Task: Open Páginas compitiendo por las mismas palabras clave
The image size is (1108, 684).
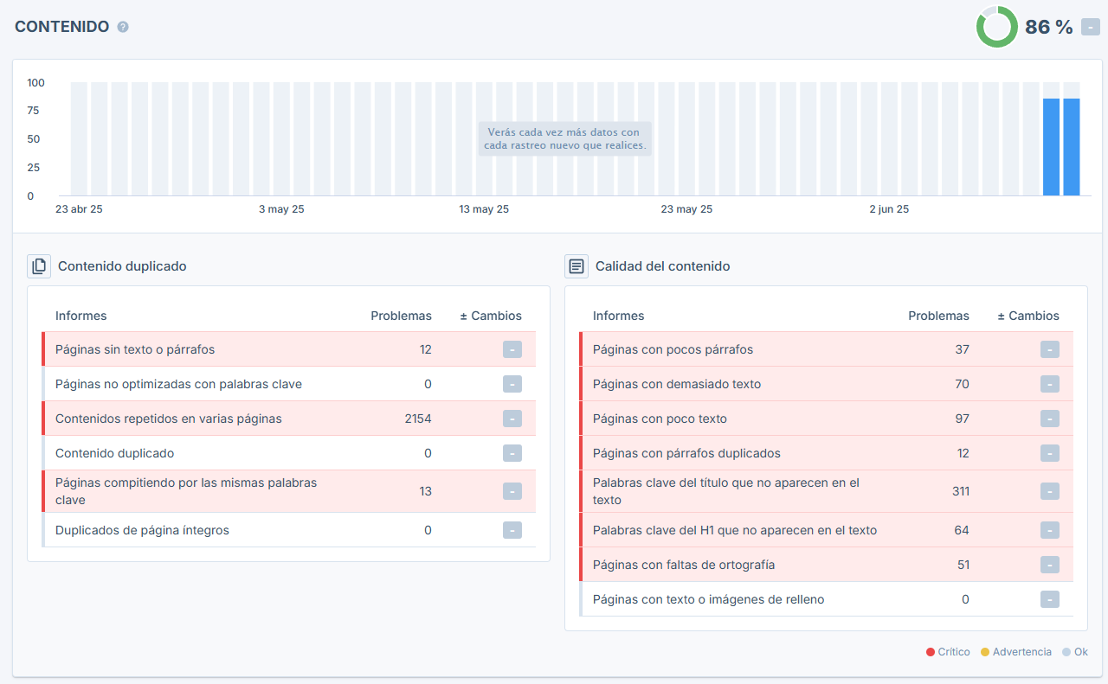Action: pos(288,491)
